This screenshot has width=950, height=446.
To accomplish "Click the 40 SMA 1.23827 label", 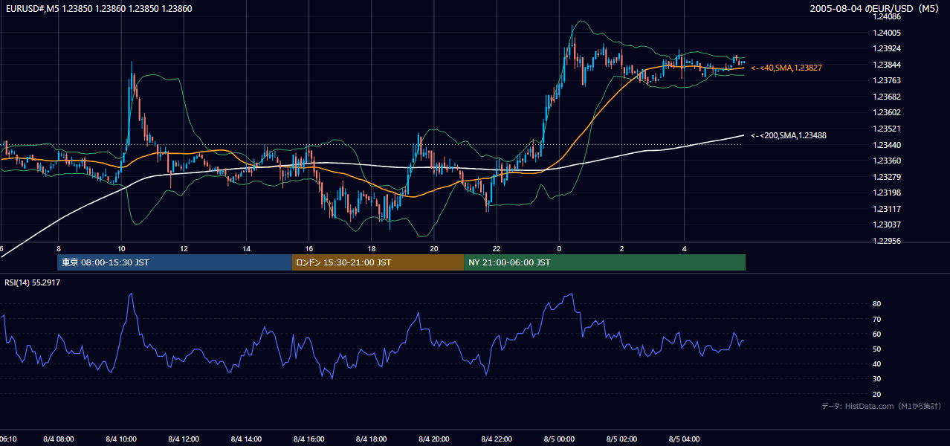I will tap(786, 68).
